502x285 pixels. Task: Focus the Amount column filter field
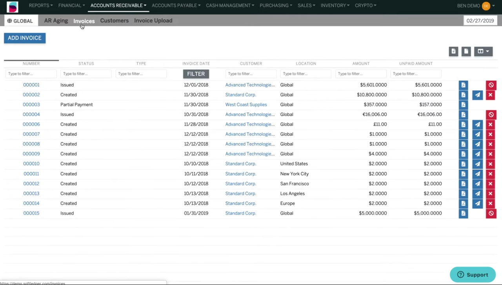point(361,74)
